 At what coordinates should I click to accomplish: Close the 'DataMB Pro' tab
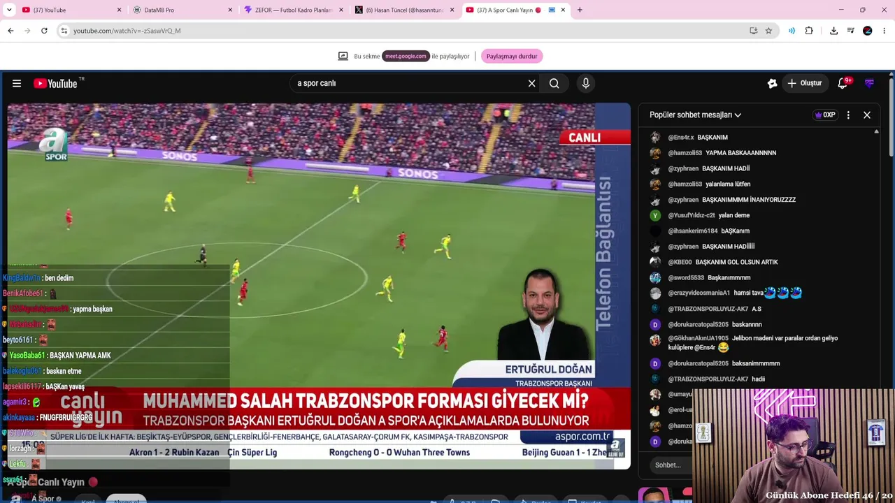(x=230, y=10)
